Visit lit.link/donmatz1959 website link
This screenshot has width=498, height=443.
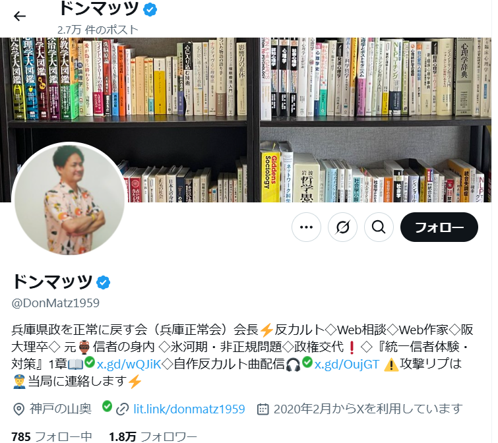(x=189, y=409)
